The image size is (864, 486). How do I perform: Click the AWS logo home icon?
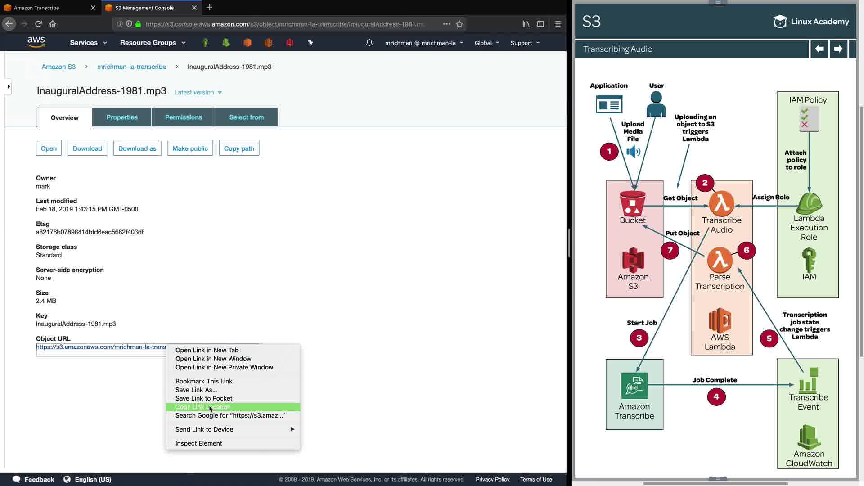click(x=36, y=42)
